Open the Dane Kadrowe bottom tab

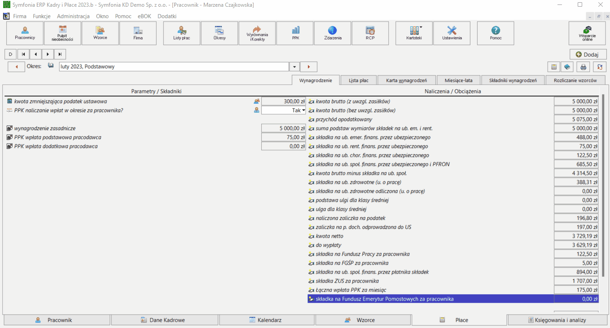[165, 320]
